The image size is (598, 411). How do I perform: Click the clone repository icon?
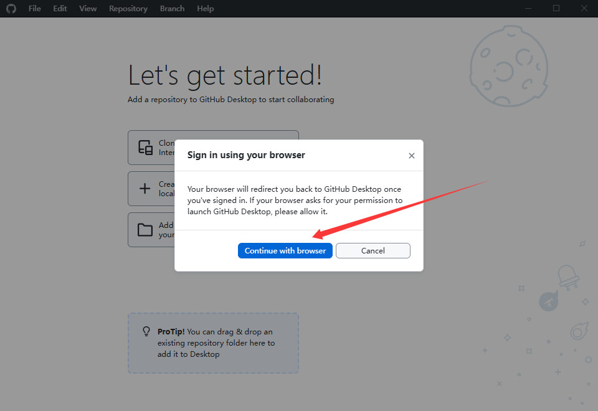tap(145, 148)
